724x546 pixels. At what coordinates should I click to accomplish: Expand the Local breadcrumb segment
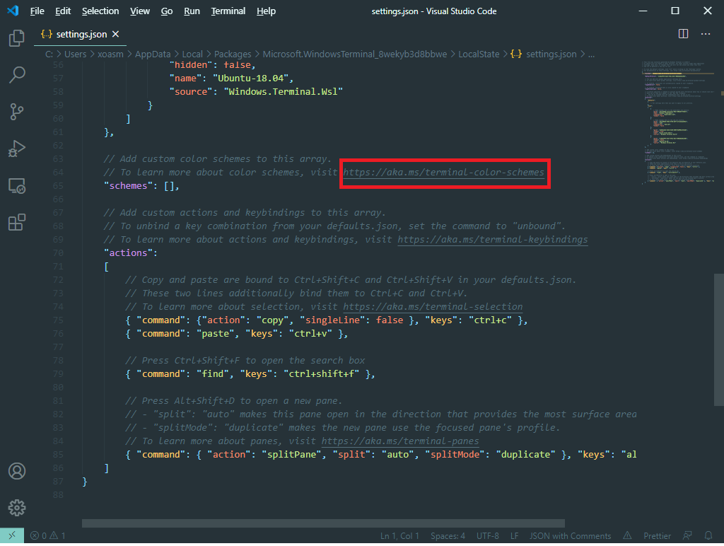tap(192, 54)
